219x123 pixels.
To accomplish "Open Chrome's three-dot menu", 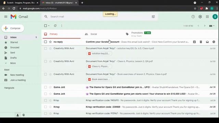I will (217, 9).
